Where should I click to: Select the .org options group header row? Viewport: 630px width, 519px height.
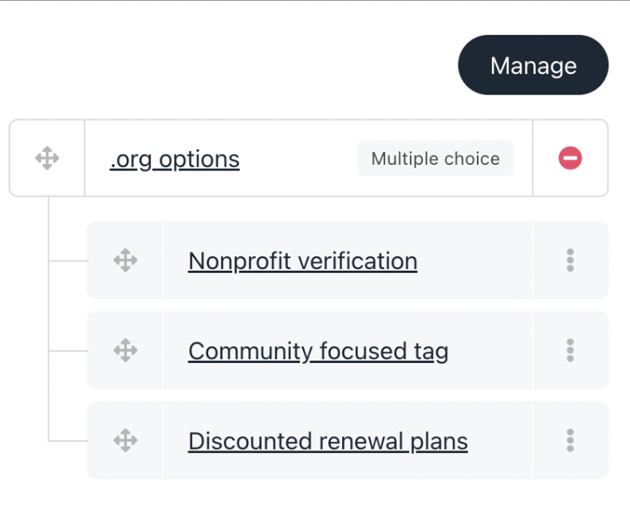303,158
